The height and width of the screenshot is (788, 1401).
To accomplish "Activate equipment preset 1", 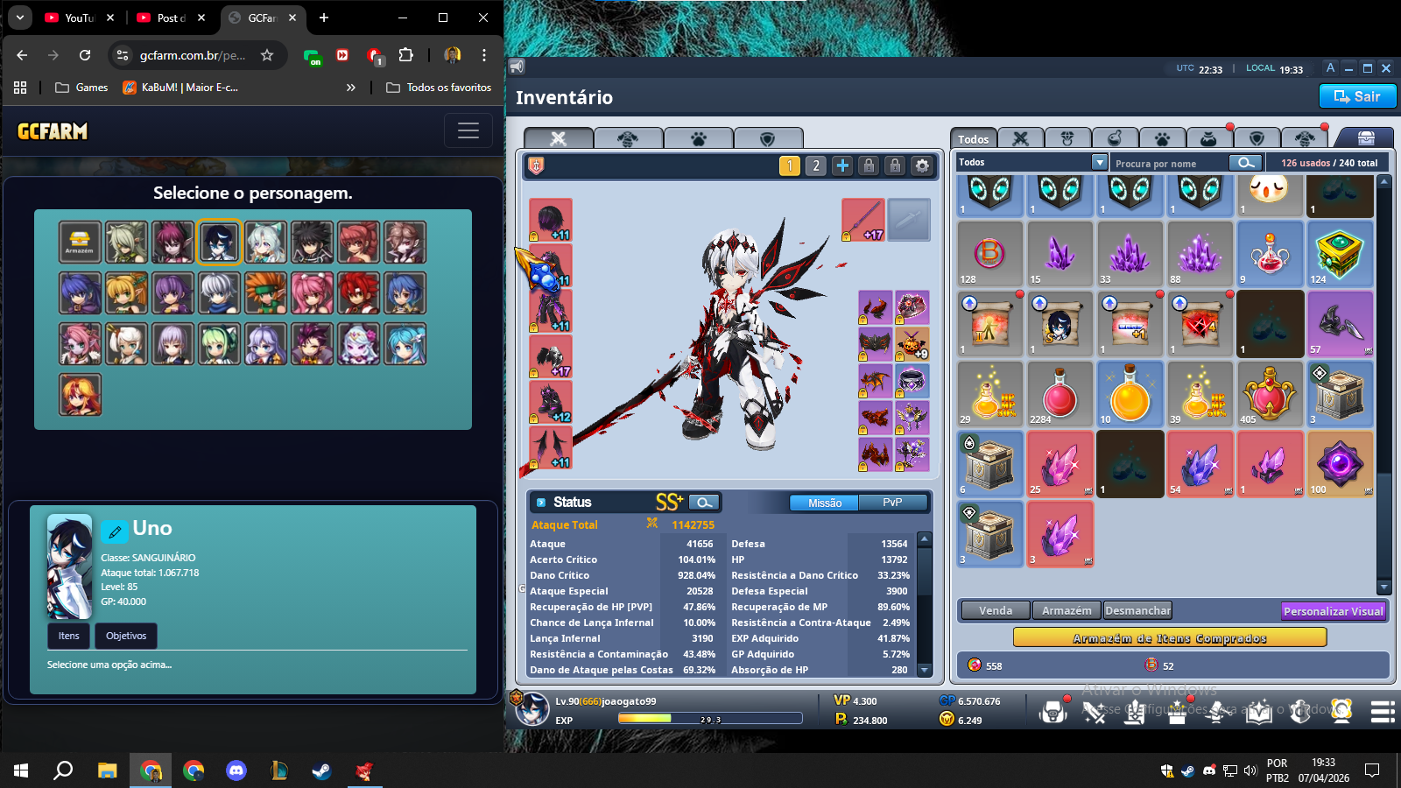I will [790, 165].
